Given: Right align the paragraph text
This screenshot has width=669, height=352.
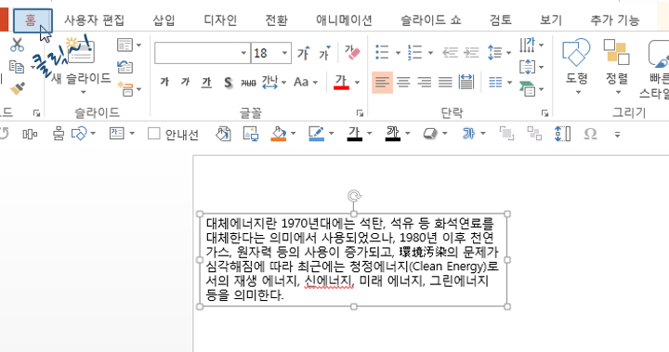Looking at the screenshot, I should tap(424, 82).
